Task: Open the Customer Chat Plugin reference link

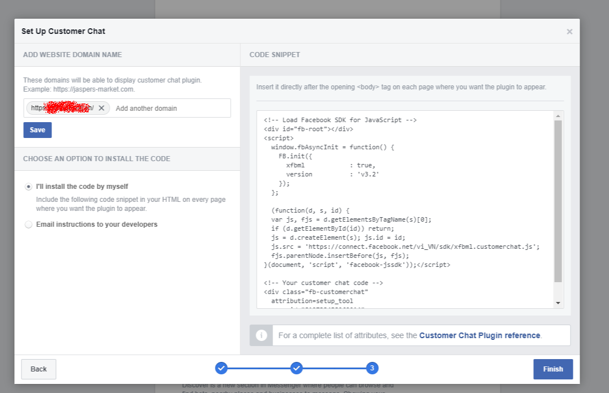Action: point(480,335)
